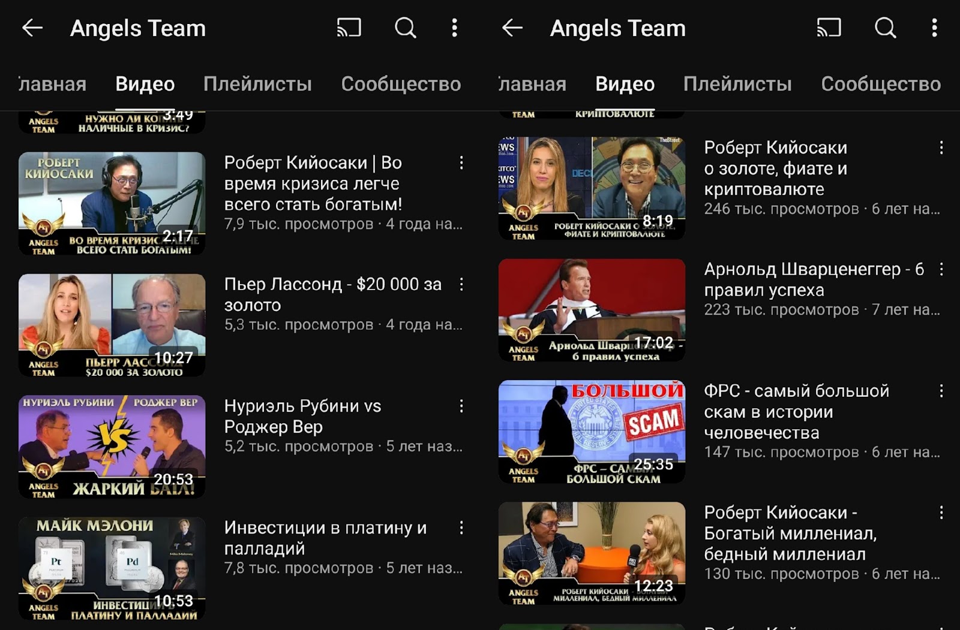Play the Kiyosaki gold and fiat thumbnail (8:19)

[592, 188]
